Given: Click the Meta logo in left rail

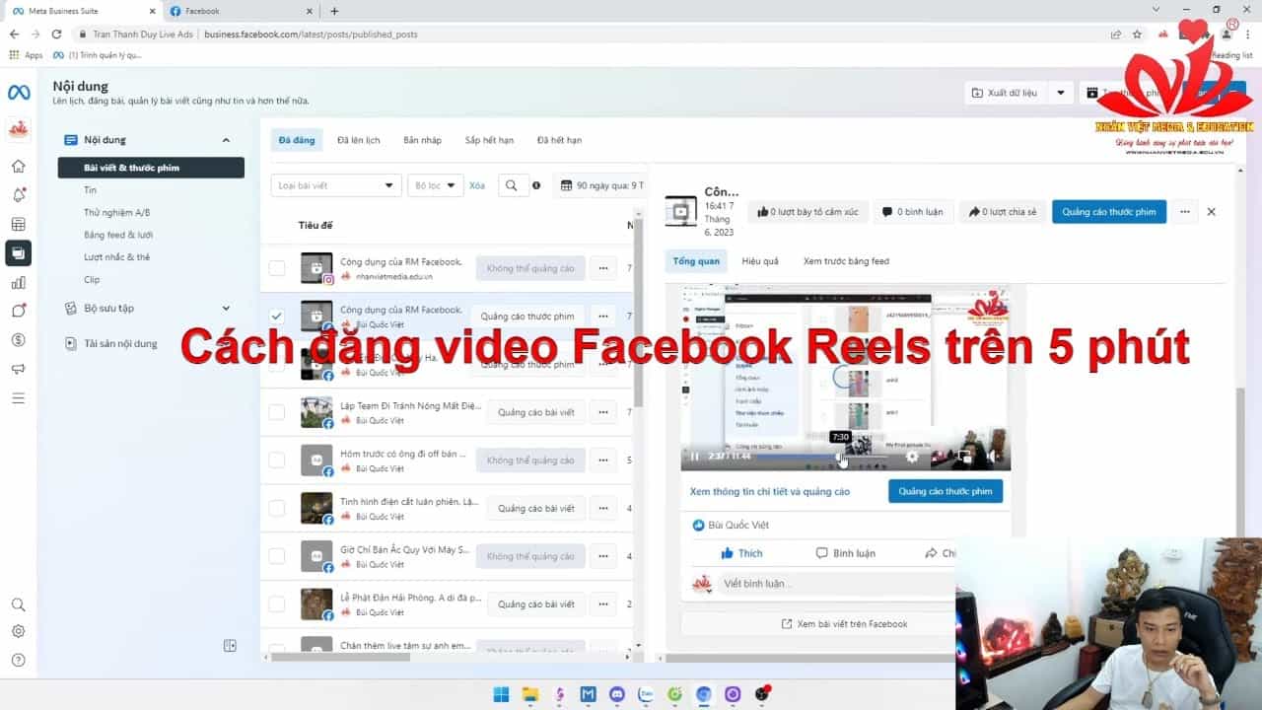Looking at the screenshot, I should (18, 92).
